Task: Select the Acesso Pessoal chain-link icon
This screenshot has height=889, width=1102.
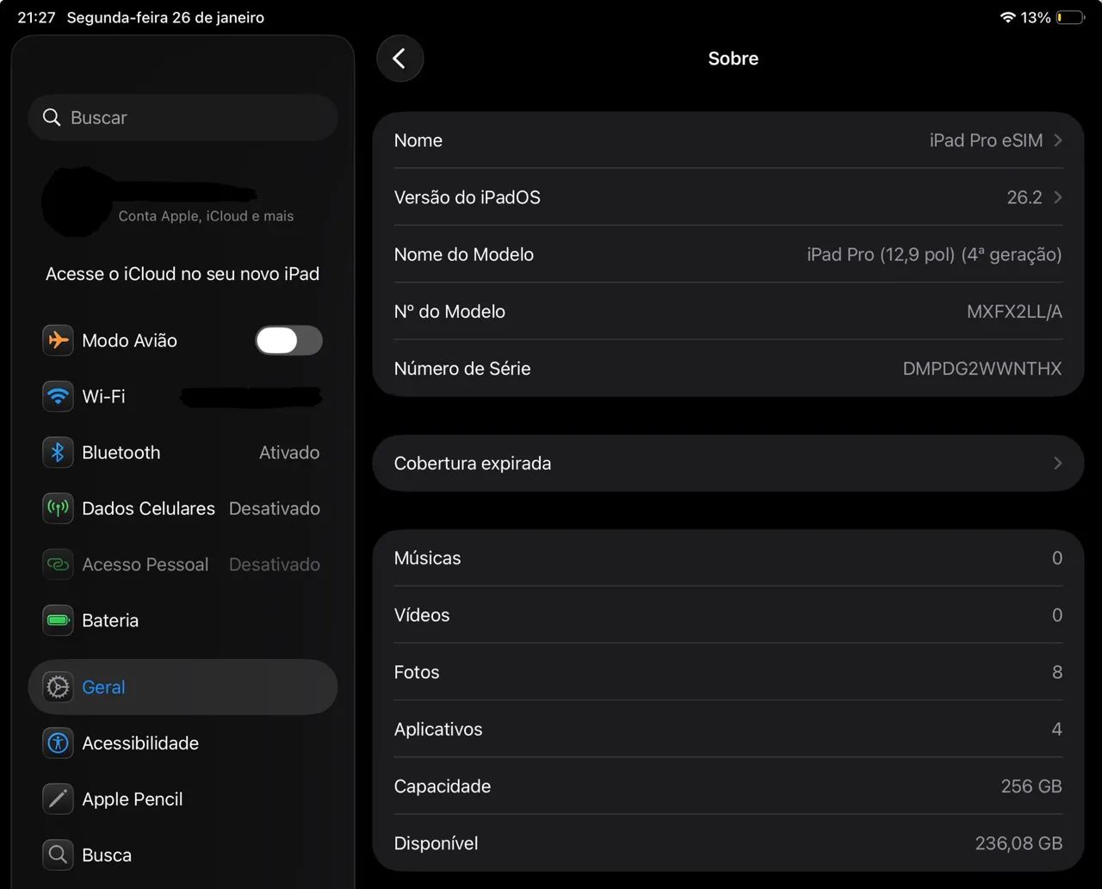Action: pos(58,564)
